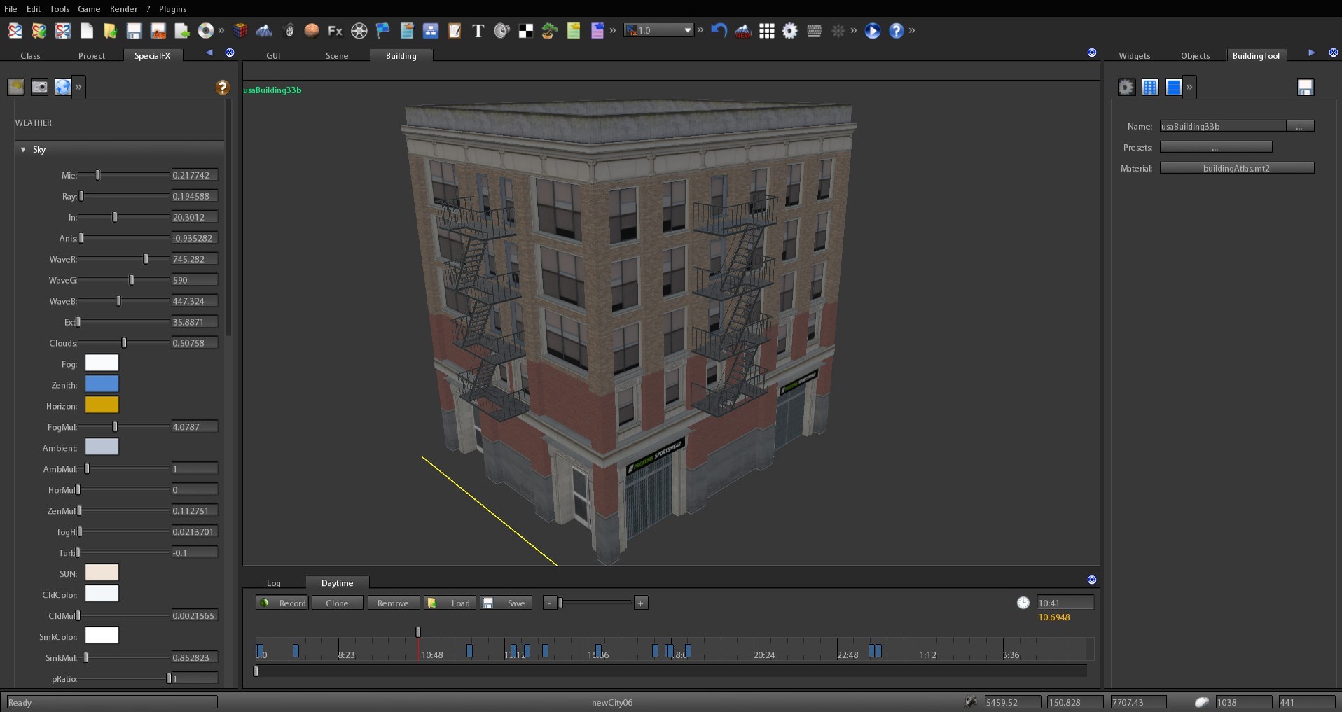Open the bonsai tree vegetation tool
Viewport: 1342px width, 712px height.
pos(549,31)
